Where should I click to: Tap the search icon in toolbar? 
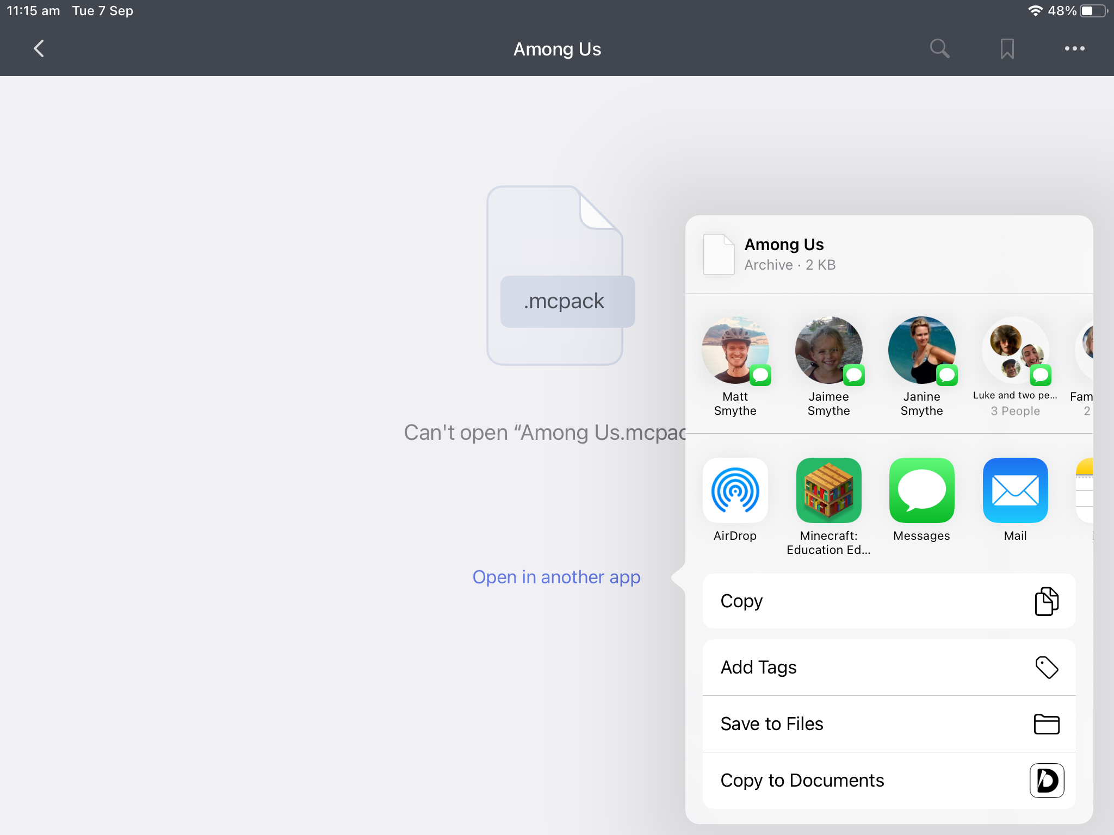(x=940, y=48)
